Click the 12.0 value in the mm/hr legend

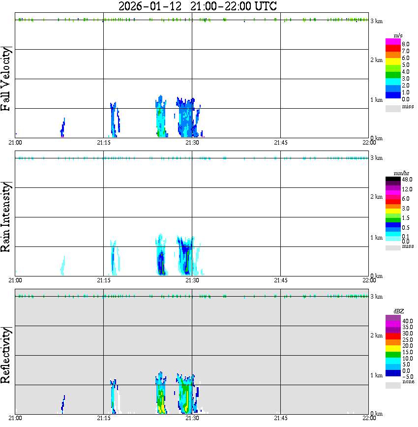407,189
